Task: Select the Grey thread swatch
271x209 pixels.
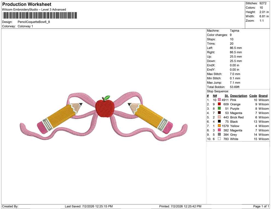Action: [219, 134]
